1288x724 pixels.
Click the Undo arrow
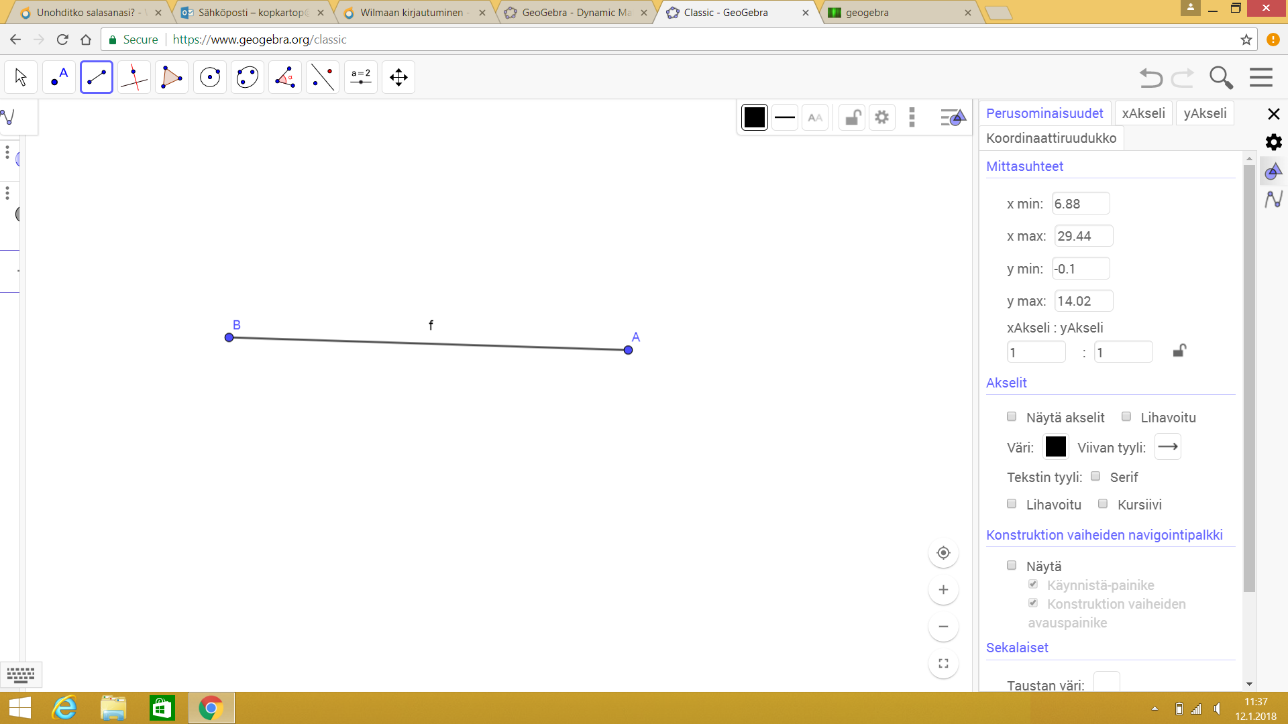(x=1151, y=78)
